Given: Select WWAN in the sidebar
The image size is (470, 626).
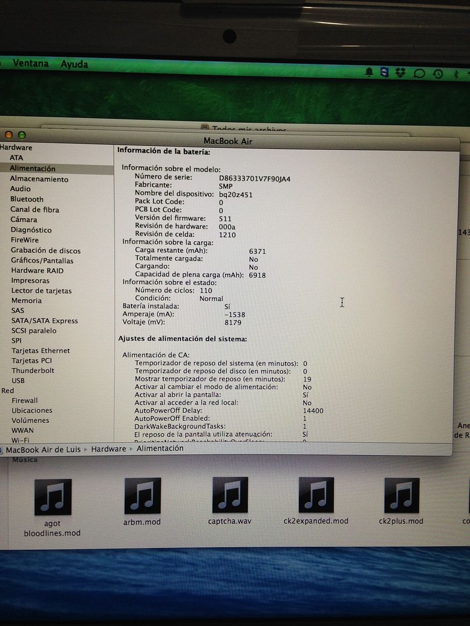Looking at the screenshot, I should [23, 430].
